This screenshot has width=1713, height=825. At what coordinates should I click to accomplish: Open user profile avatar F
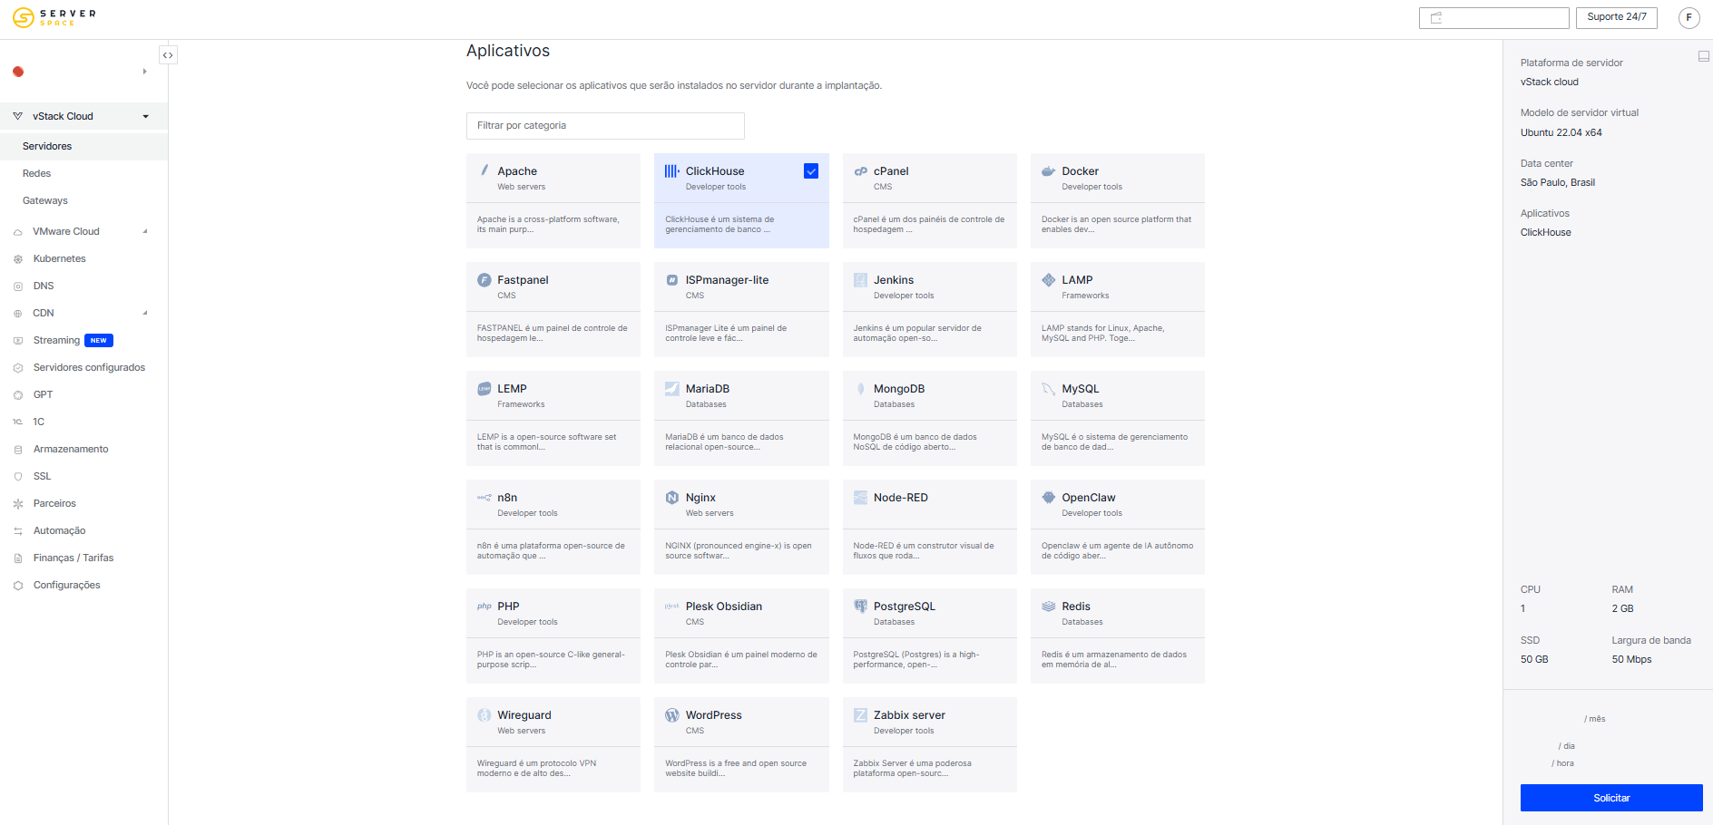[1689, 17]
